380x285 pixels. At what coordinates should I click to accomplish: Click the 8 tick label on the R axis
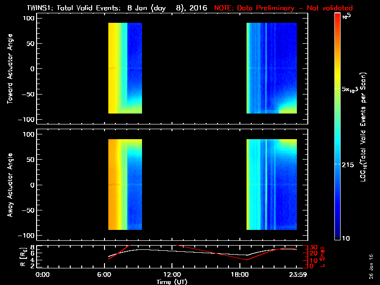pos(32,247)
